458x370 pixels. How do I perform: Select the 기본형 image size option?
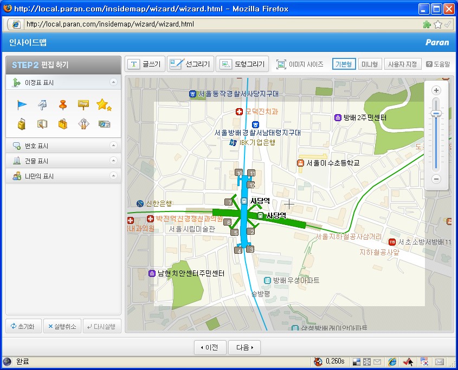(344, 64)
